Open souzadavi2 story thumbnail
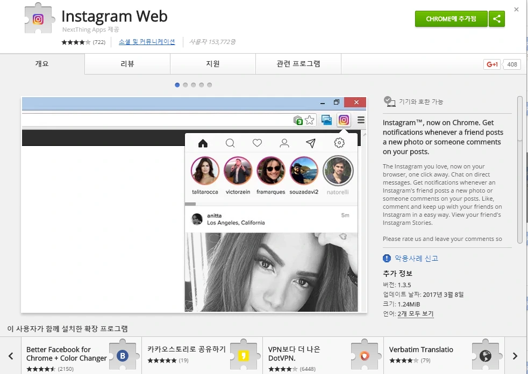528x374 pixels. click(304, 171)
